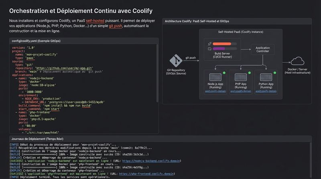Click the [BUILD] log line with ID sha256:4e5f6g
Viewport: 321px width, 179px height.
click(79, 167)
